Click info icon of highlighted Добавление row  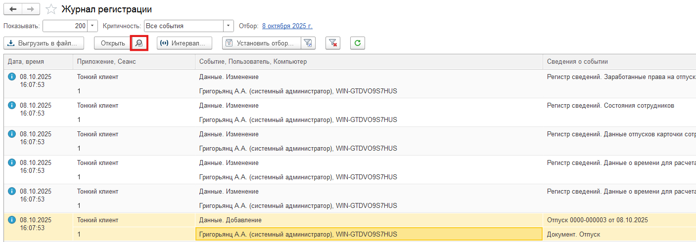12,220
